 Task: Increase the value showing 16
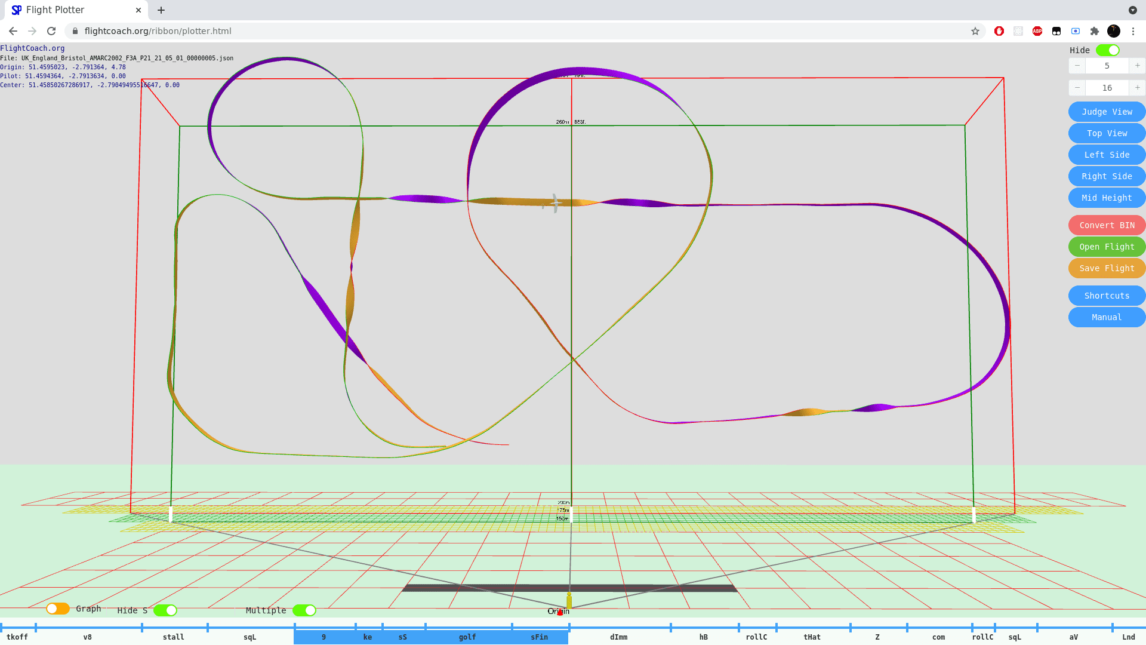(1138, 88)
